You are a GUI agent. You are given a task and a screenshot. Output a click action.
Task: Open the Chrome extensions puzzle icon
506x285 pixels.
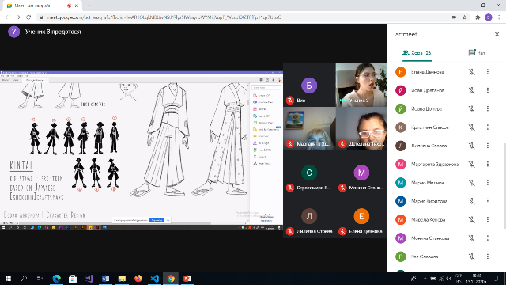click(x=478, y=17)
